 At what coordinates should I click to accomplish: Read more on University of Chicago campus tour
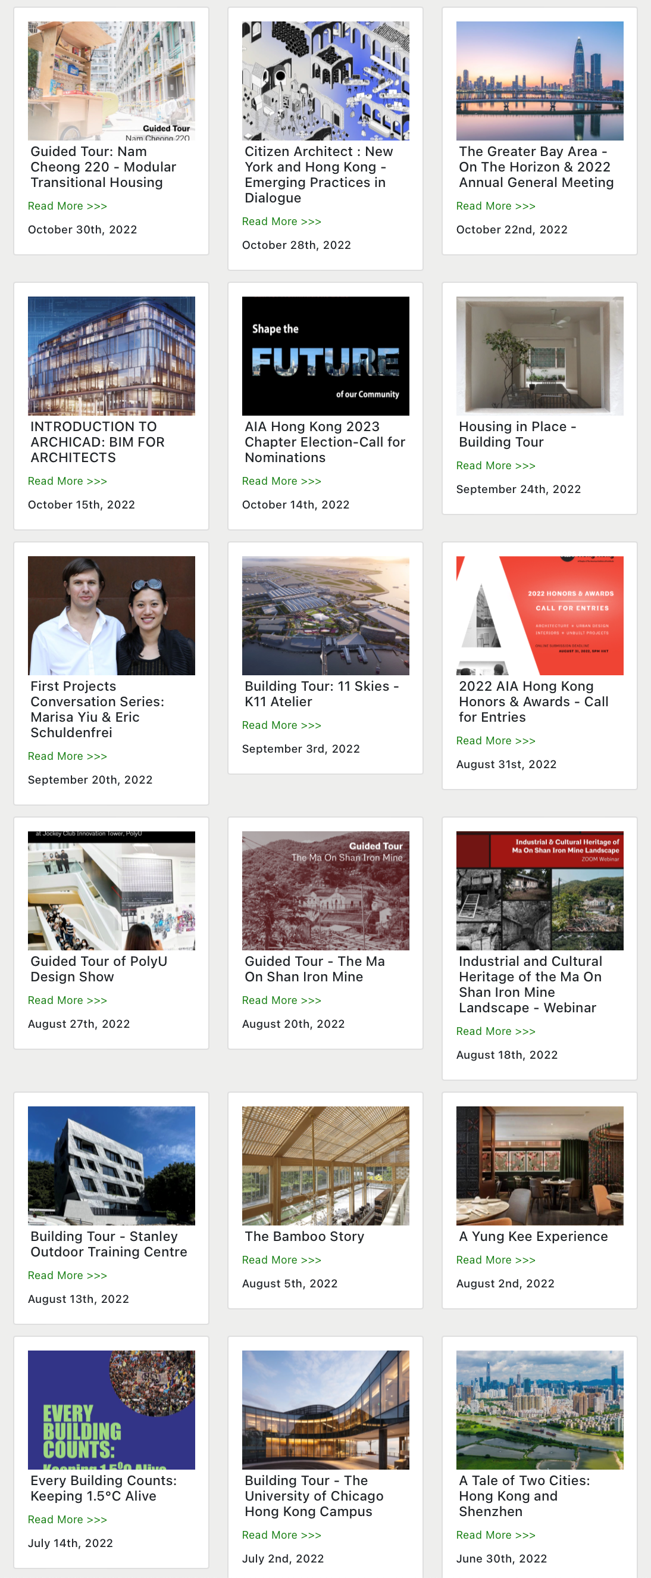(281, 1535)
